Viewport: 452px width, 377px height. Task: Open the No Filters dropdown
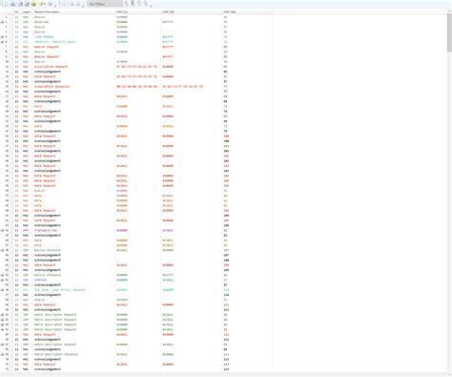[x=105, y=4]
